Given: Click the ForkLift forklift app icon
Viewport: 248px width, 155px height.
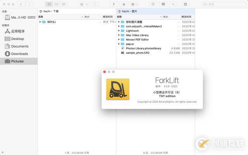Looking at the screenshot, I should tap(118, 89).
